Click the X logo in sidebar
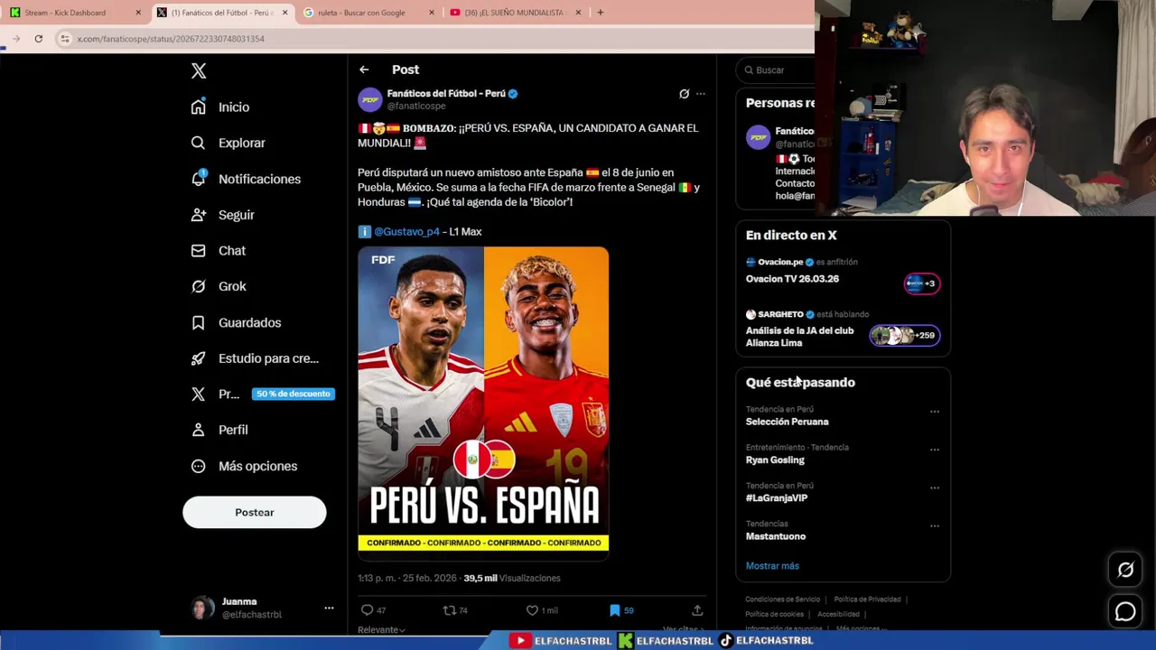The height and width of the screenshot is (650, 1156). coord(199,70)
